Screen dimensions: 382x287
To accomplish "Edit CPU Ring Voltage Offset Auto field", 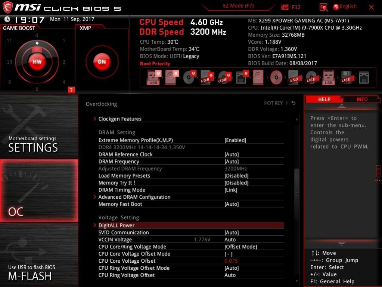I will coord(230,275).
